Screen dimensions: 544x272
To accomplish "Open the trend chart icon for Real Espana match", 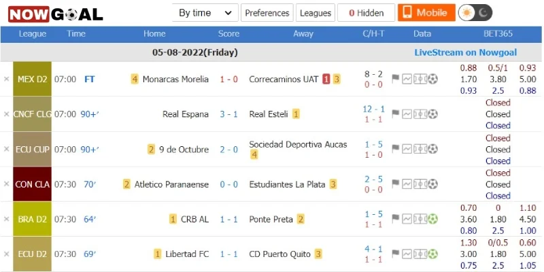I will (x=407, y=114).
